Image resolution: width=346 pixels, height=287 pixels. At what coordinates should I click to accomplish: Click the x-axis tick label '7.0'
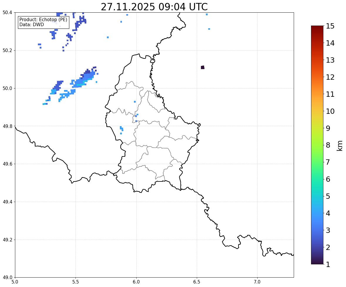[257, 282]
